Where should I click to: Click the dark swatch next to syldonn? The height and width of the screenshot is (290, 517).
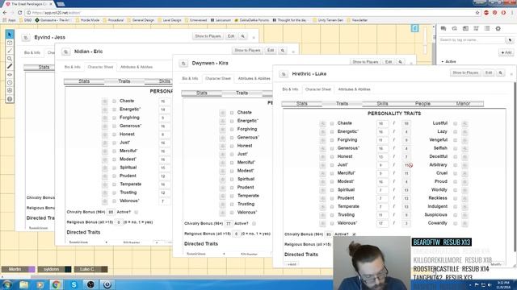pos(68,269)
